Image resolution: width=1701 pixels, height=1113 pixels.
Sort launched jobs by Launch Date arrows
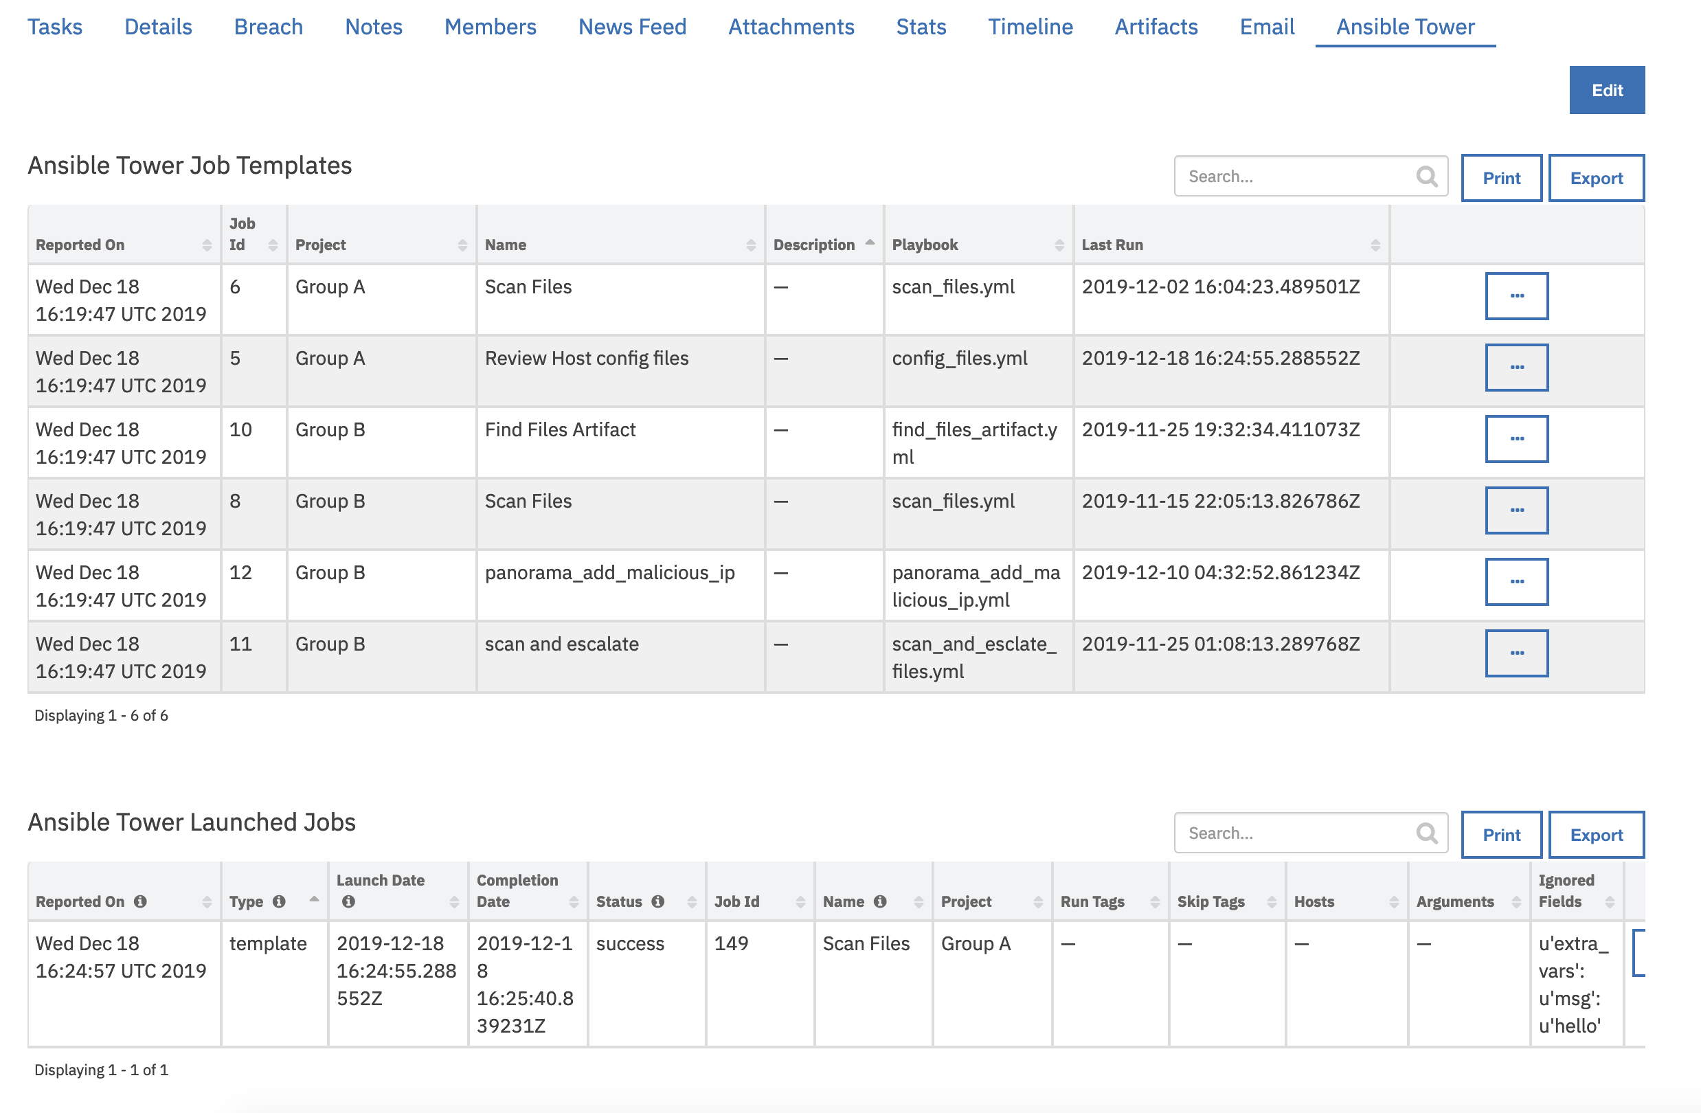pos(454,902)
